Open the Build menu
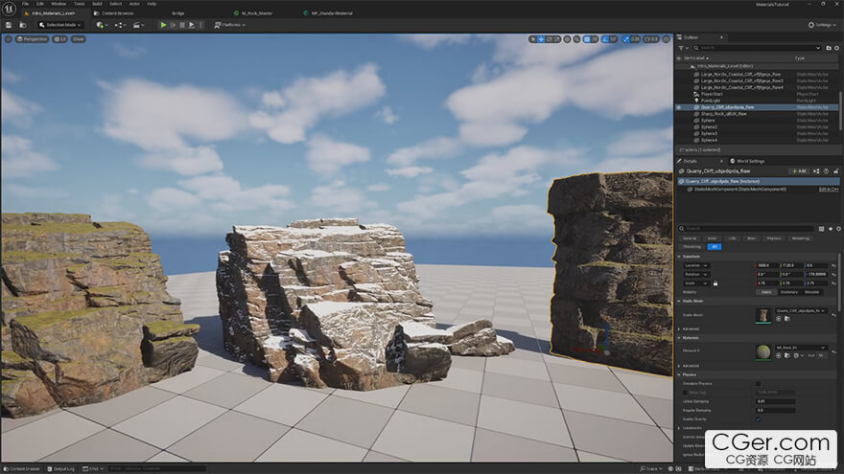 (98, 4)
